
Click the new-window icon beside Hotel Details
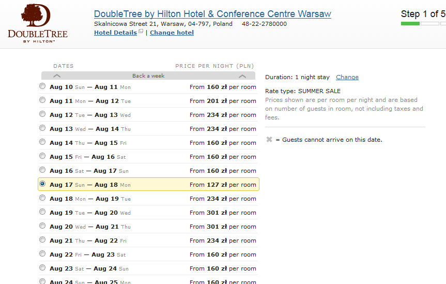(x=141, y=32)
